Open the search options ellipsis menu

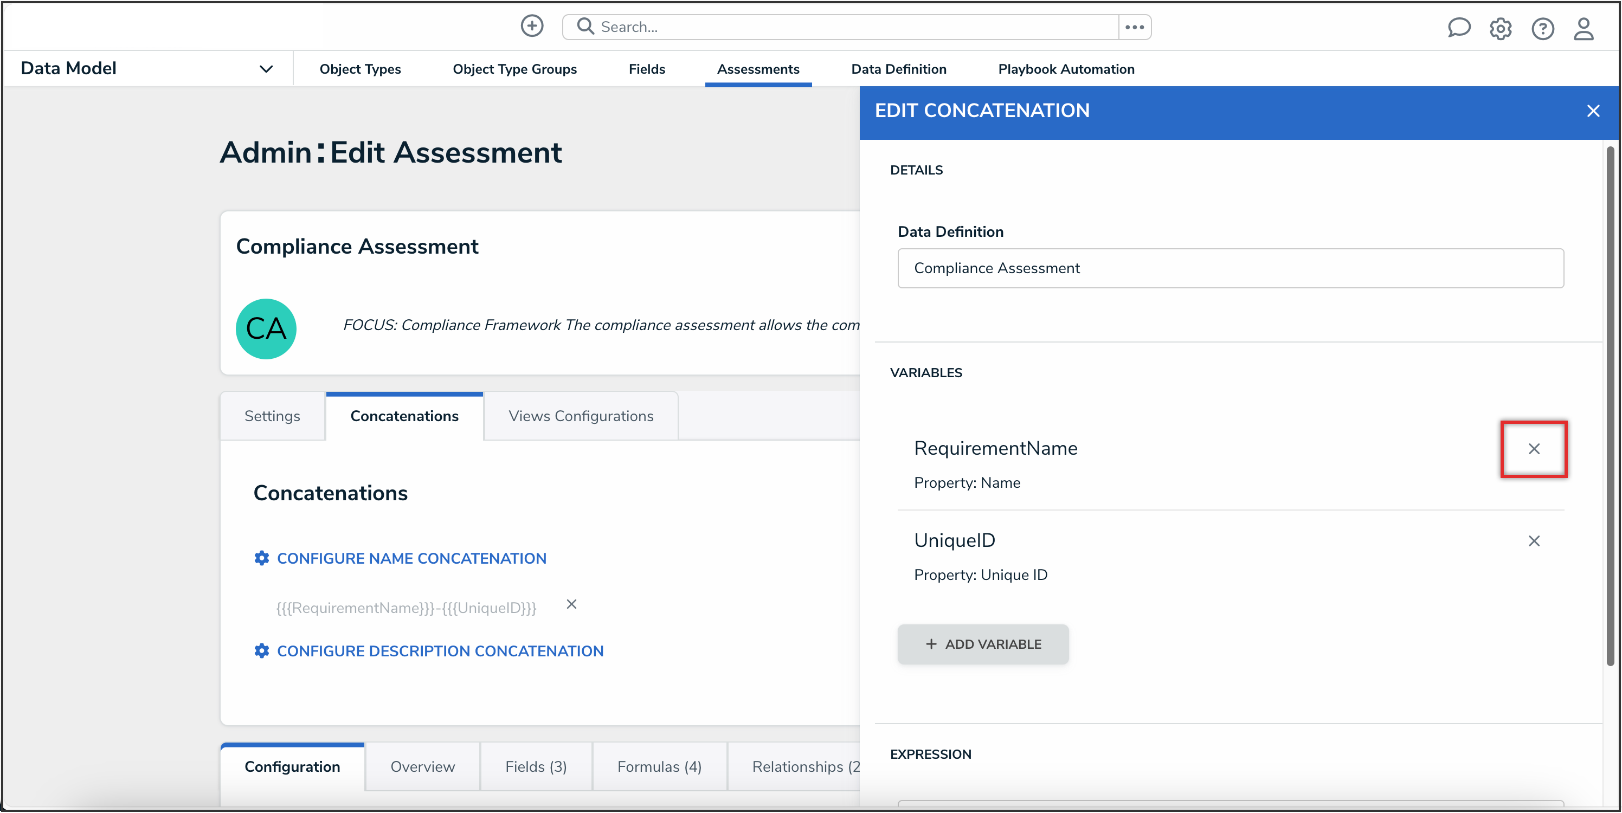1134,27
